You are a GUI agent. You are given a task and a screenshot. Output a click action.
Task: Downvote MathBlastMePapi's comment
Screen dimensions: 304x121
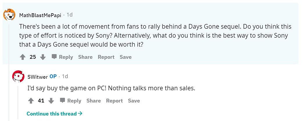pyautogui.click(x=43, y=57)
